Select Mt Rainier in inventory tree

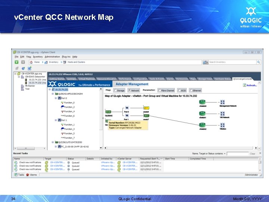[x=30, y=86]
